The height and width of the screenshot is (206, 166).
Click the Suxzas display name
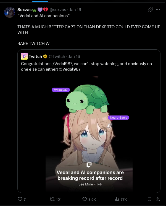25,10
